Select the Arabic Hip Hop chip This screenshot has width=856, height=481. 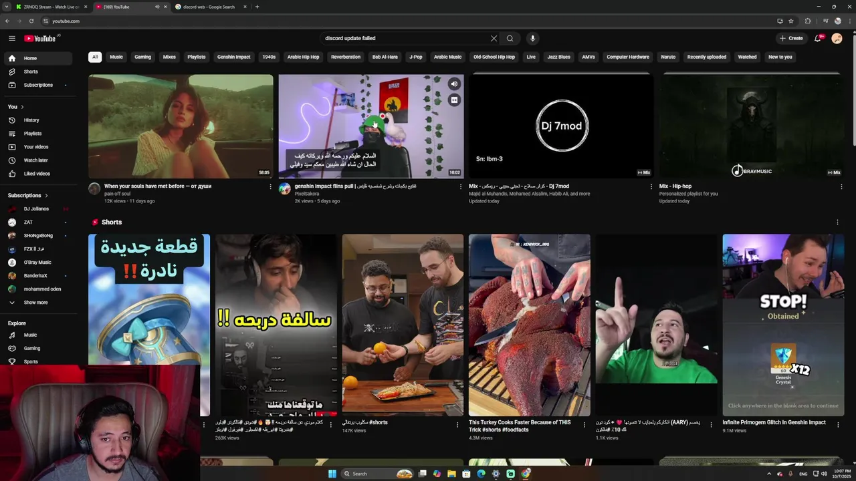tap(303, 57)
